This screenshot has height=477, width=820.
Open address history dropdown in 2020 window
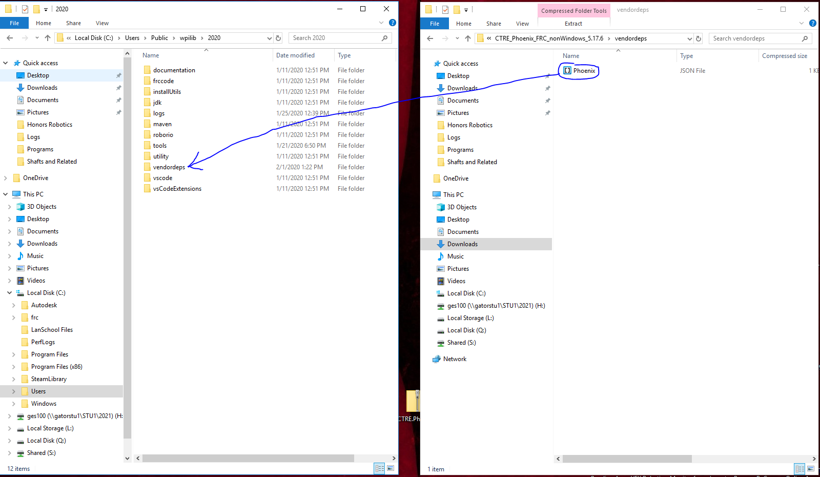[x=270, y=38]
